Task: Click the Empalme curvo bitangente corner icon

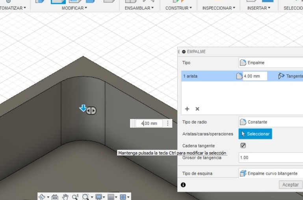Action: [243, 173]
